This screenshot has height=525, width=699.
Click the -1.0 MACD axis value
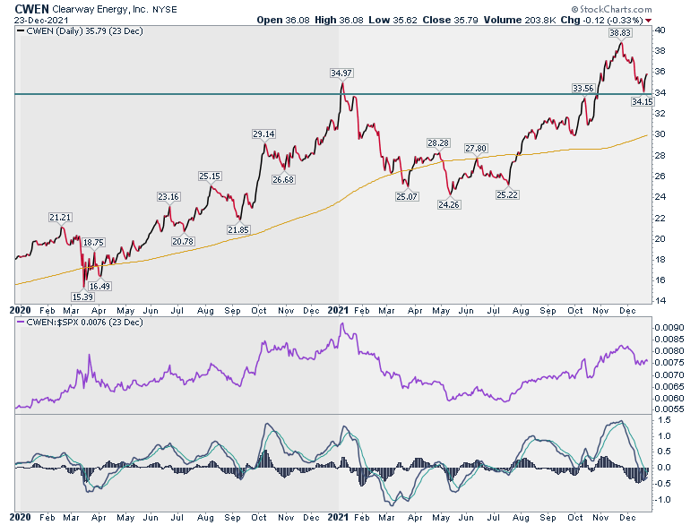click(662, 500)
